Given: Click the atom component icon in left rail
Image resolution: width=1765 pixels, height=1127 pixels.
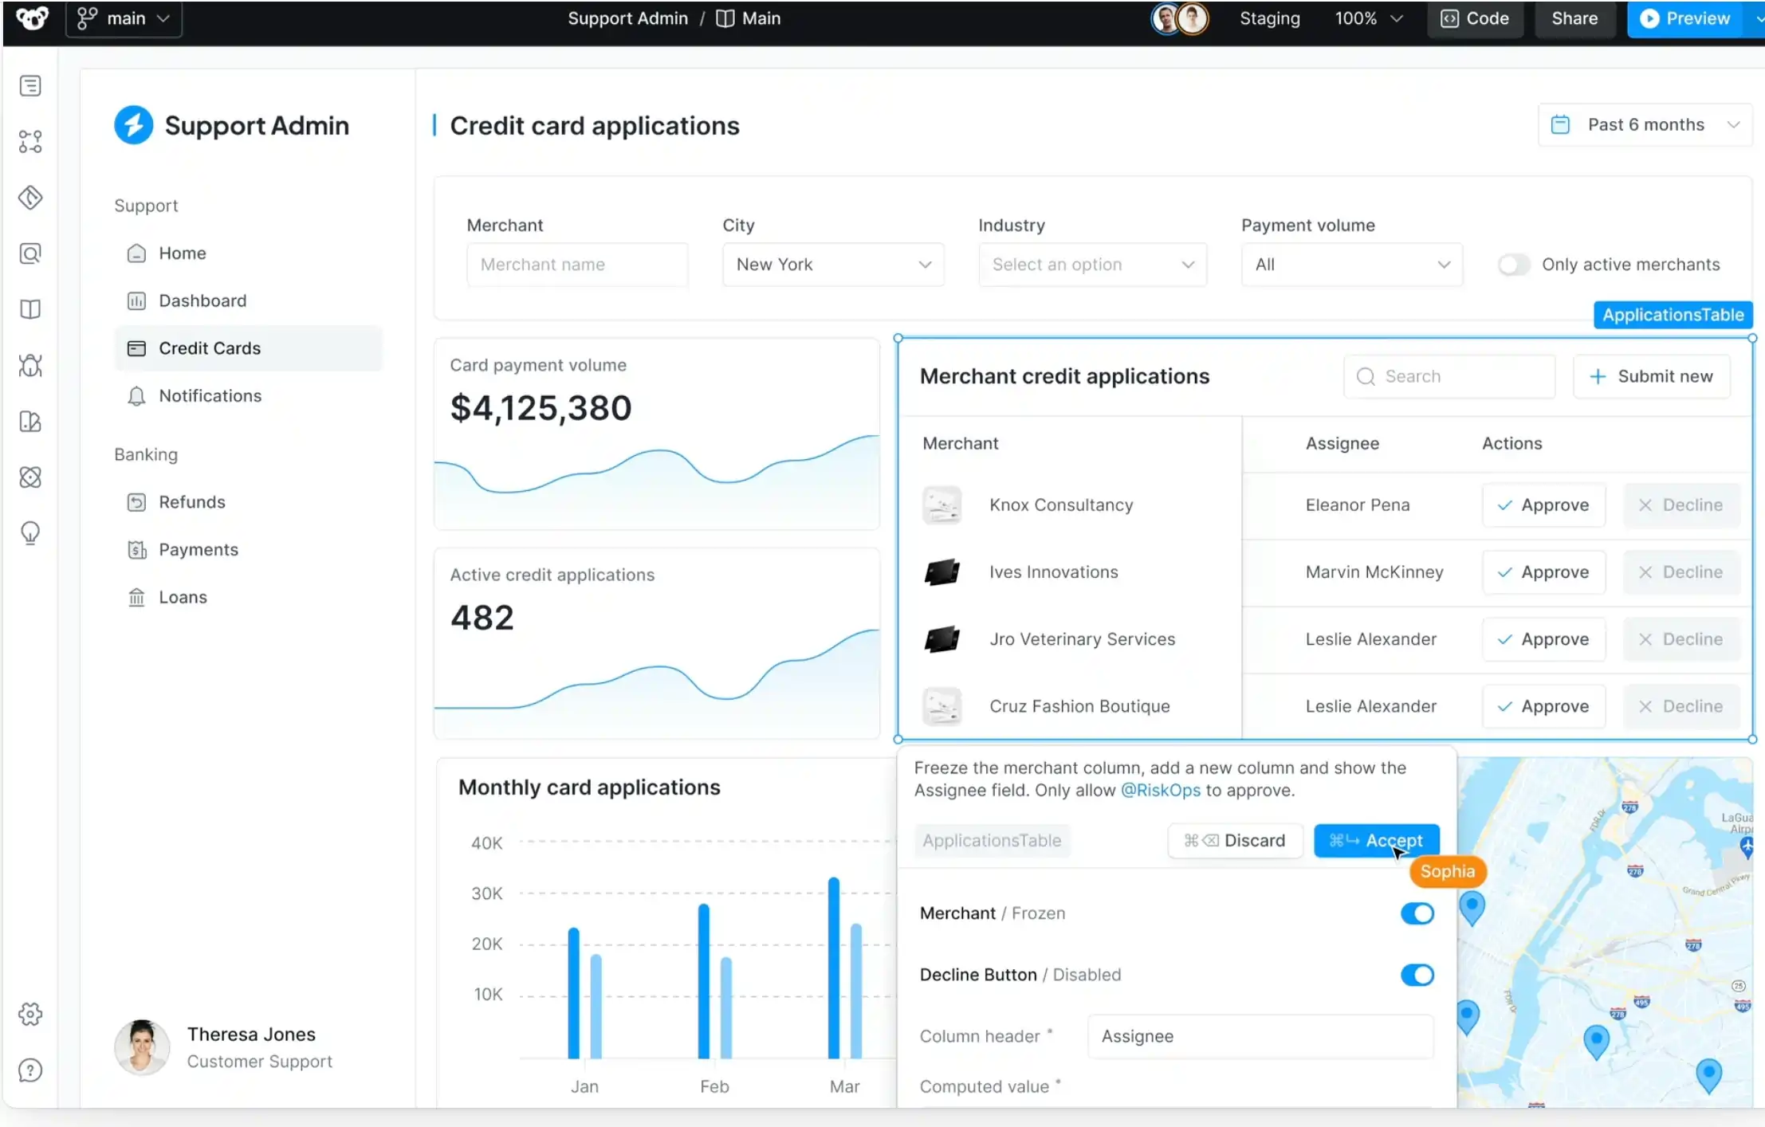Looking at the screenshot, I should (30, 477).
